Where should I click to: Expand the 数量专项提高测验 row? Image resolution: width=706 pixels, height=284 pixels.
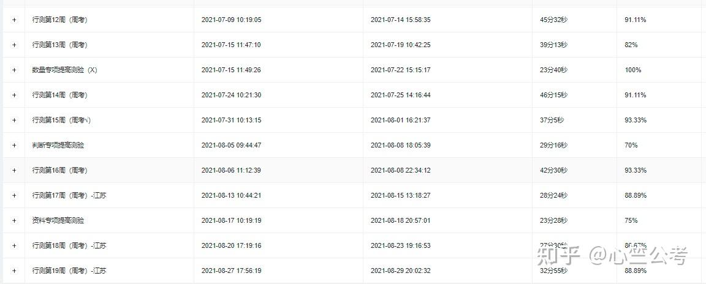point(14,70)
